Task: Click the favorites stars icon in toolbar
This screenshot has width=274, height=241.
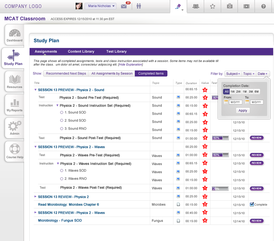Action: pos(213,6)
